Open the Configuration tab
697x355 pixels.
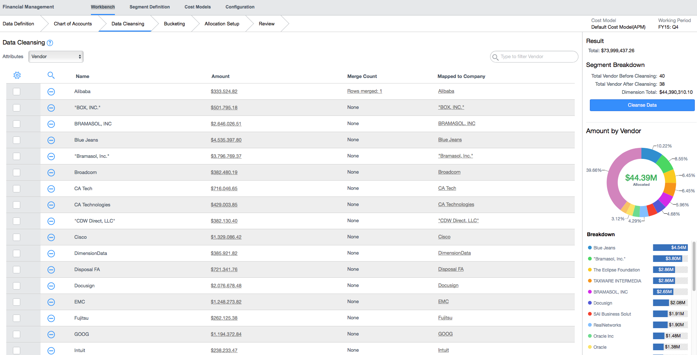tap(240, 7)
